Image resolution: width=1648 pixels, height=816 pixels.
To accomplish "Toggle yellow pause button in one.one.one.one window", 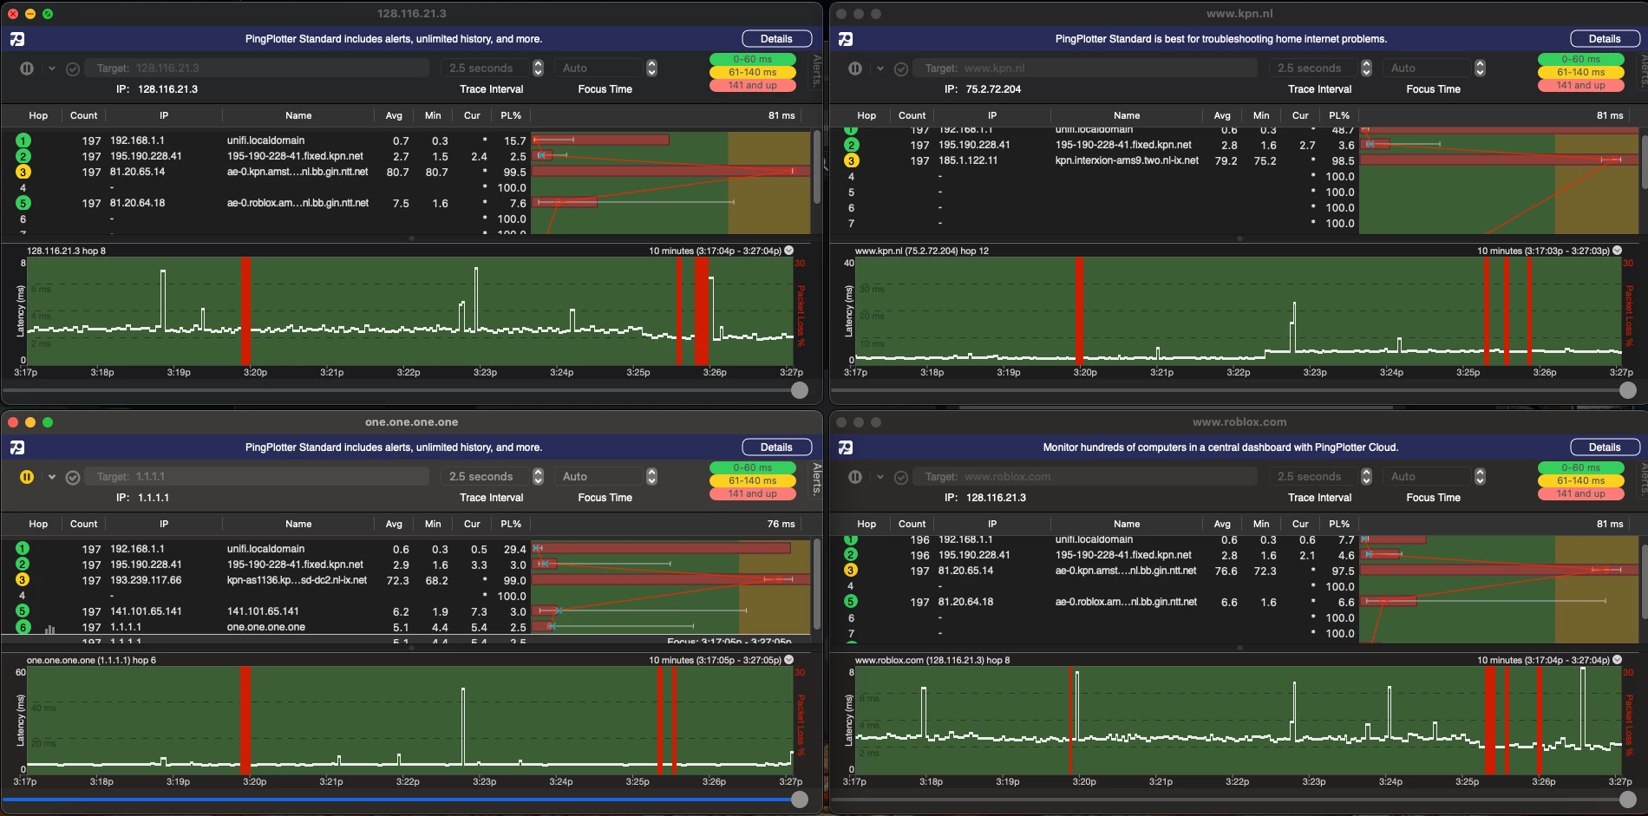I will 27,477.
